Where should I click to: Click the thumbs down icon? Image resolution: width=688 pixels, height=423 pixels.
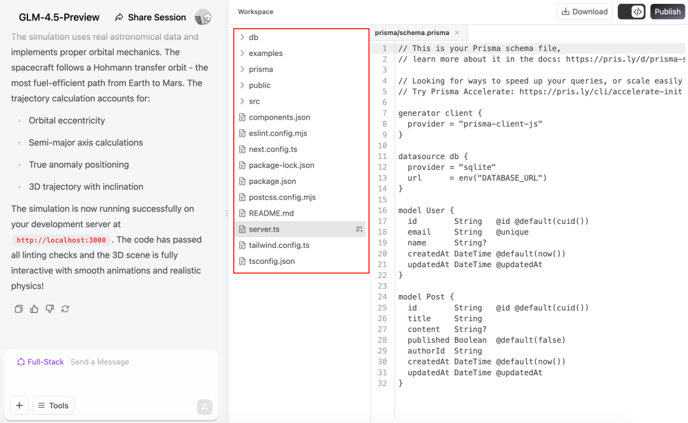50,309
